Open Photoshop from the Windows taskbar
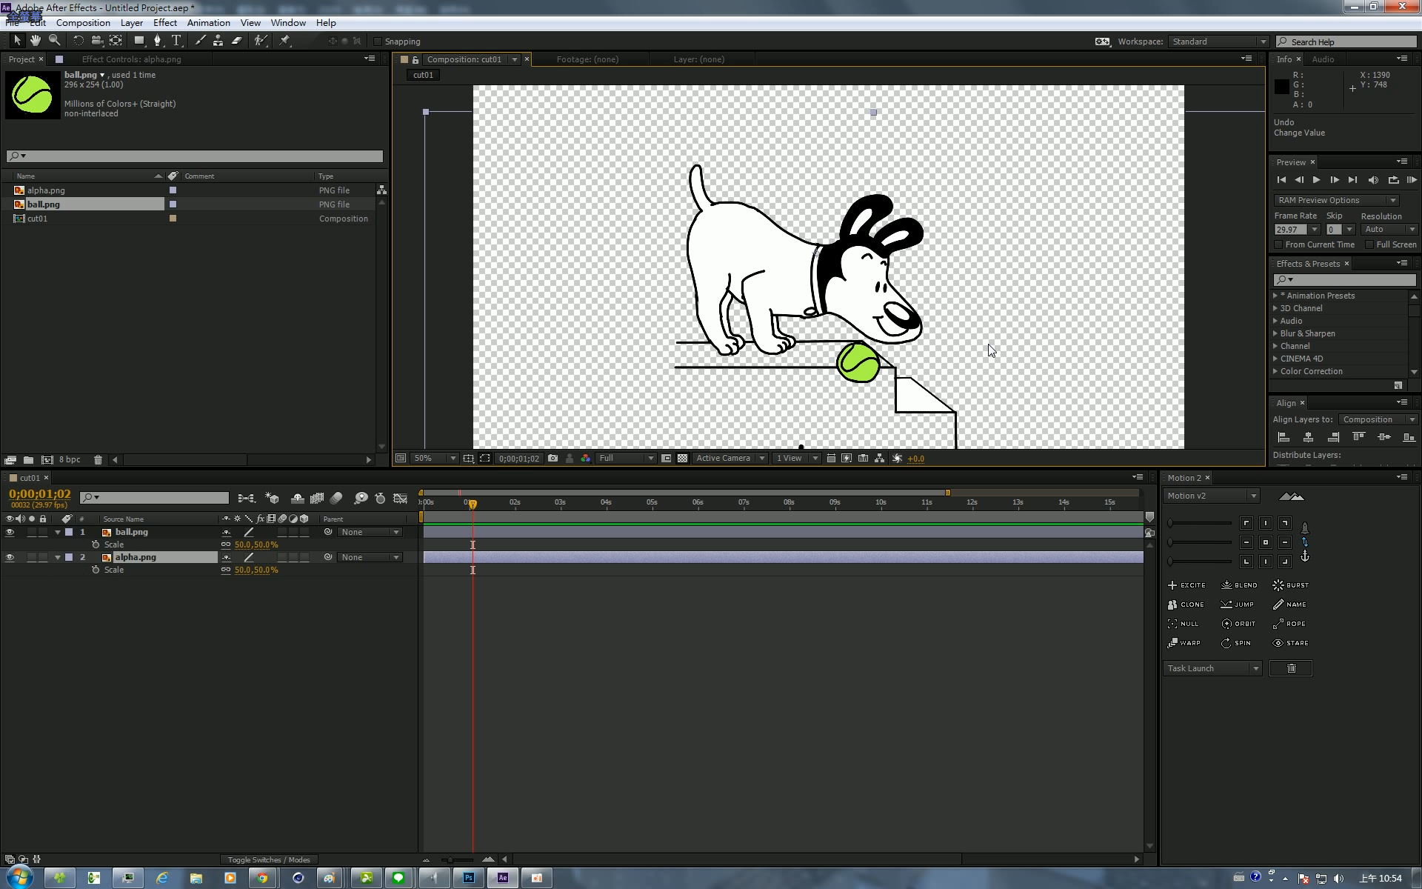The image size is (1422, 889). coord(469,878)
